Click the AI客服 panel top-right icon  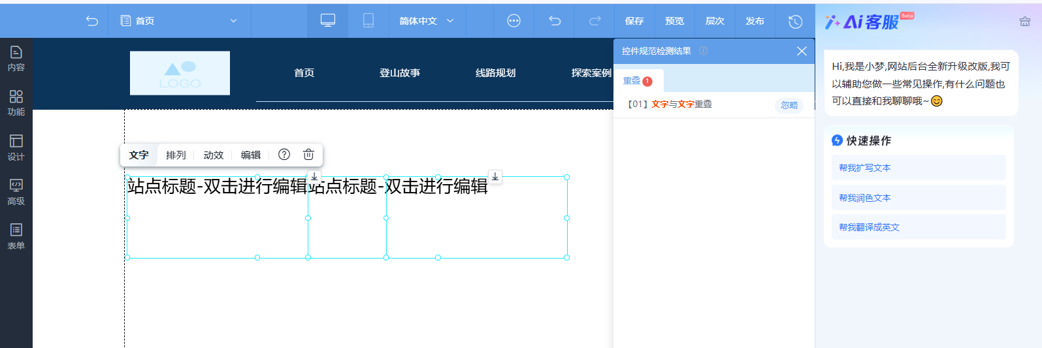(1025, 22)
